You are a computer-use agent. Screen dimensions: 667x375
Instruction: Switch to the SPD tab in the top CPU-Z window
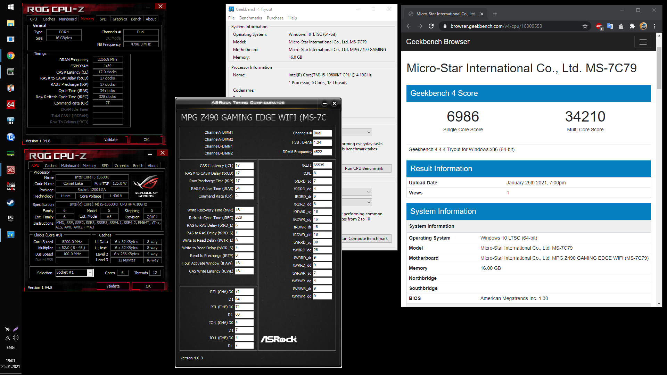103,19
